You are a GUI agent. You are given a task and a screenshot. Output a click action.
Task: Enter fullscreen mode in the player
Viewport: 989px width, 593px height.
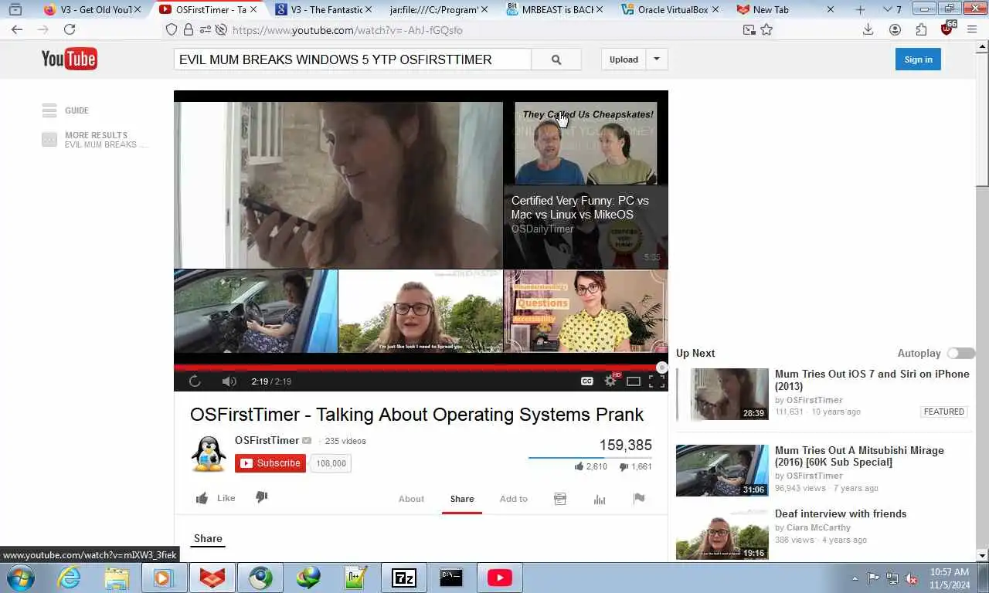click(657, 381)
